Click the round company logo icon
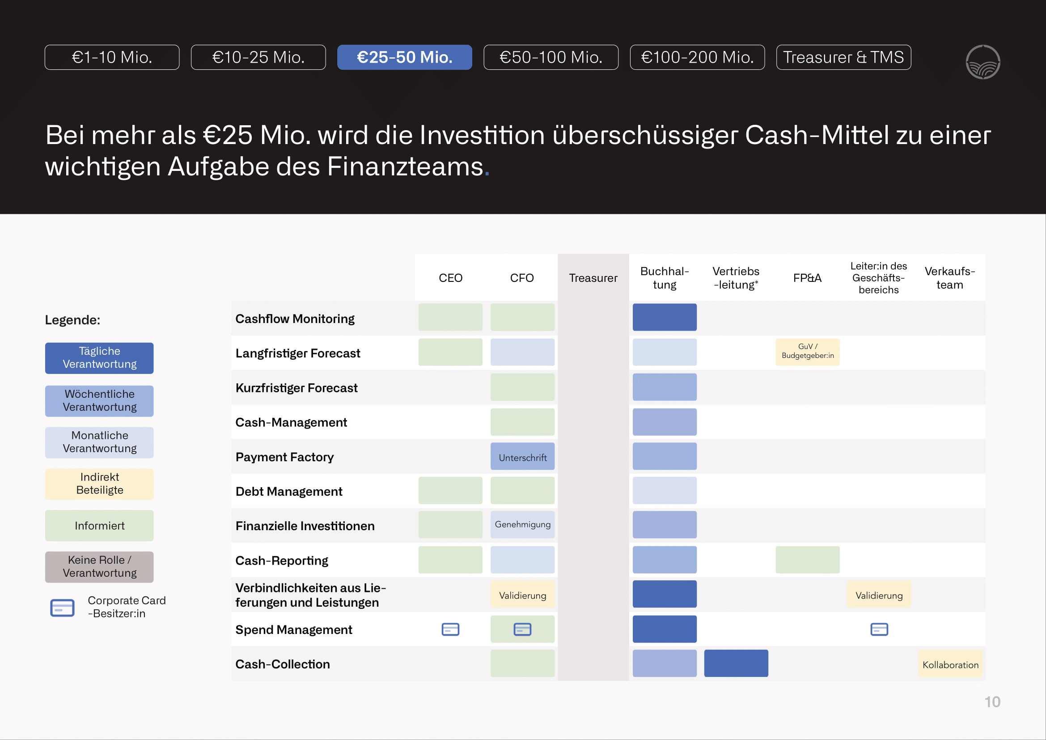 coord(982,62)
